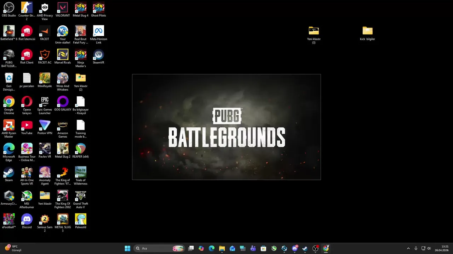Image resolution: width=453 pixels, height=254 pixels.
Task: Open the Windows Start menu
Action: [127, 248]
